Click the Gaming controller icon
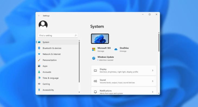Image resolution: width=198 pixels, height=107 pixels. (x=39, y=84)
